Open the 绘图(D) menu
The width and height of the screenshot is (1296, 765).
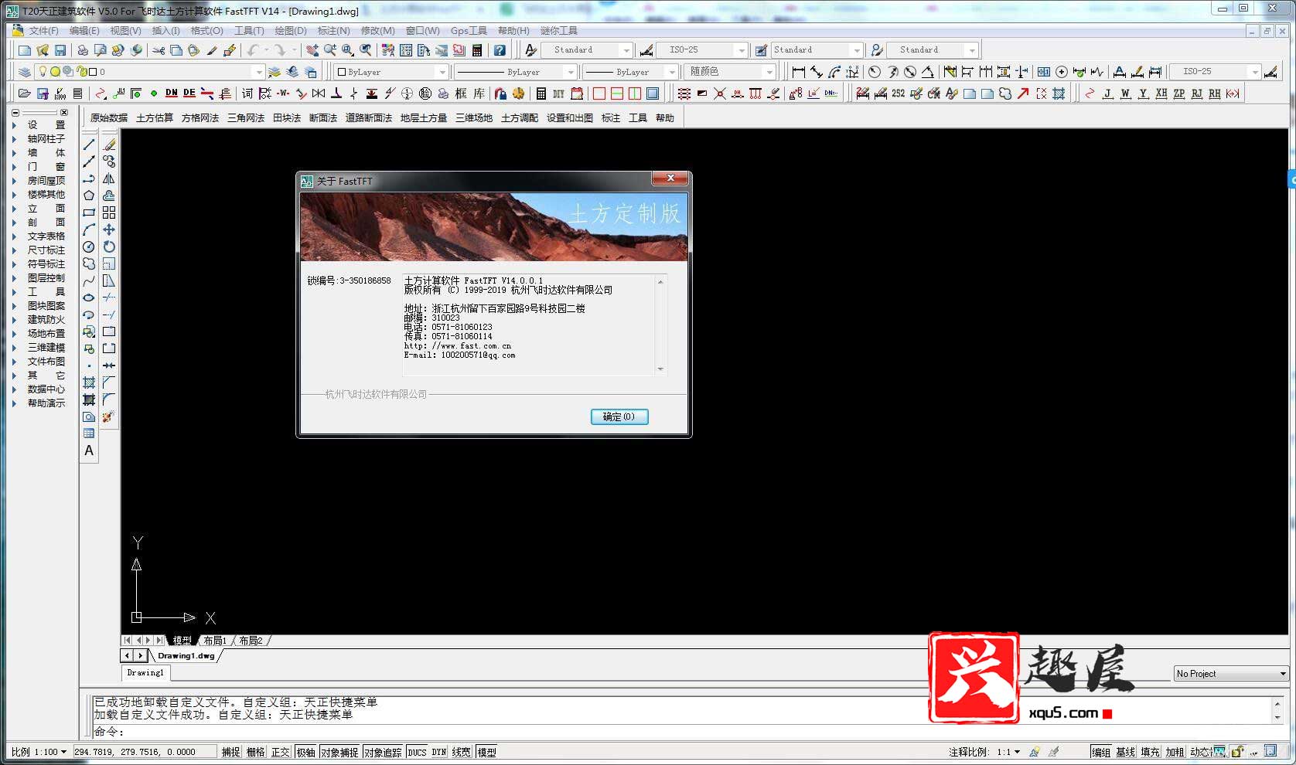pyautogui.click(x=291, y=31)
